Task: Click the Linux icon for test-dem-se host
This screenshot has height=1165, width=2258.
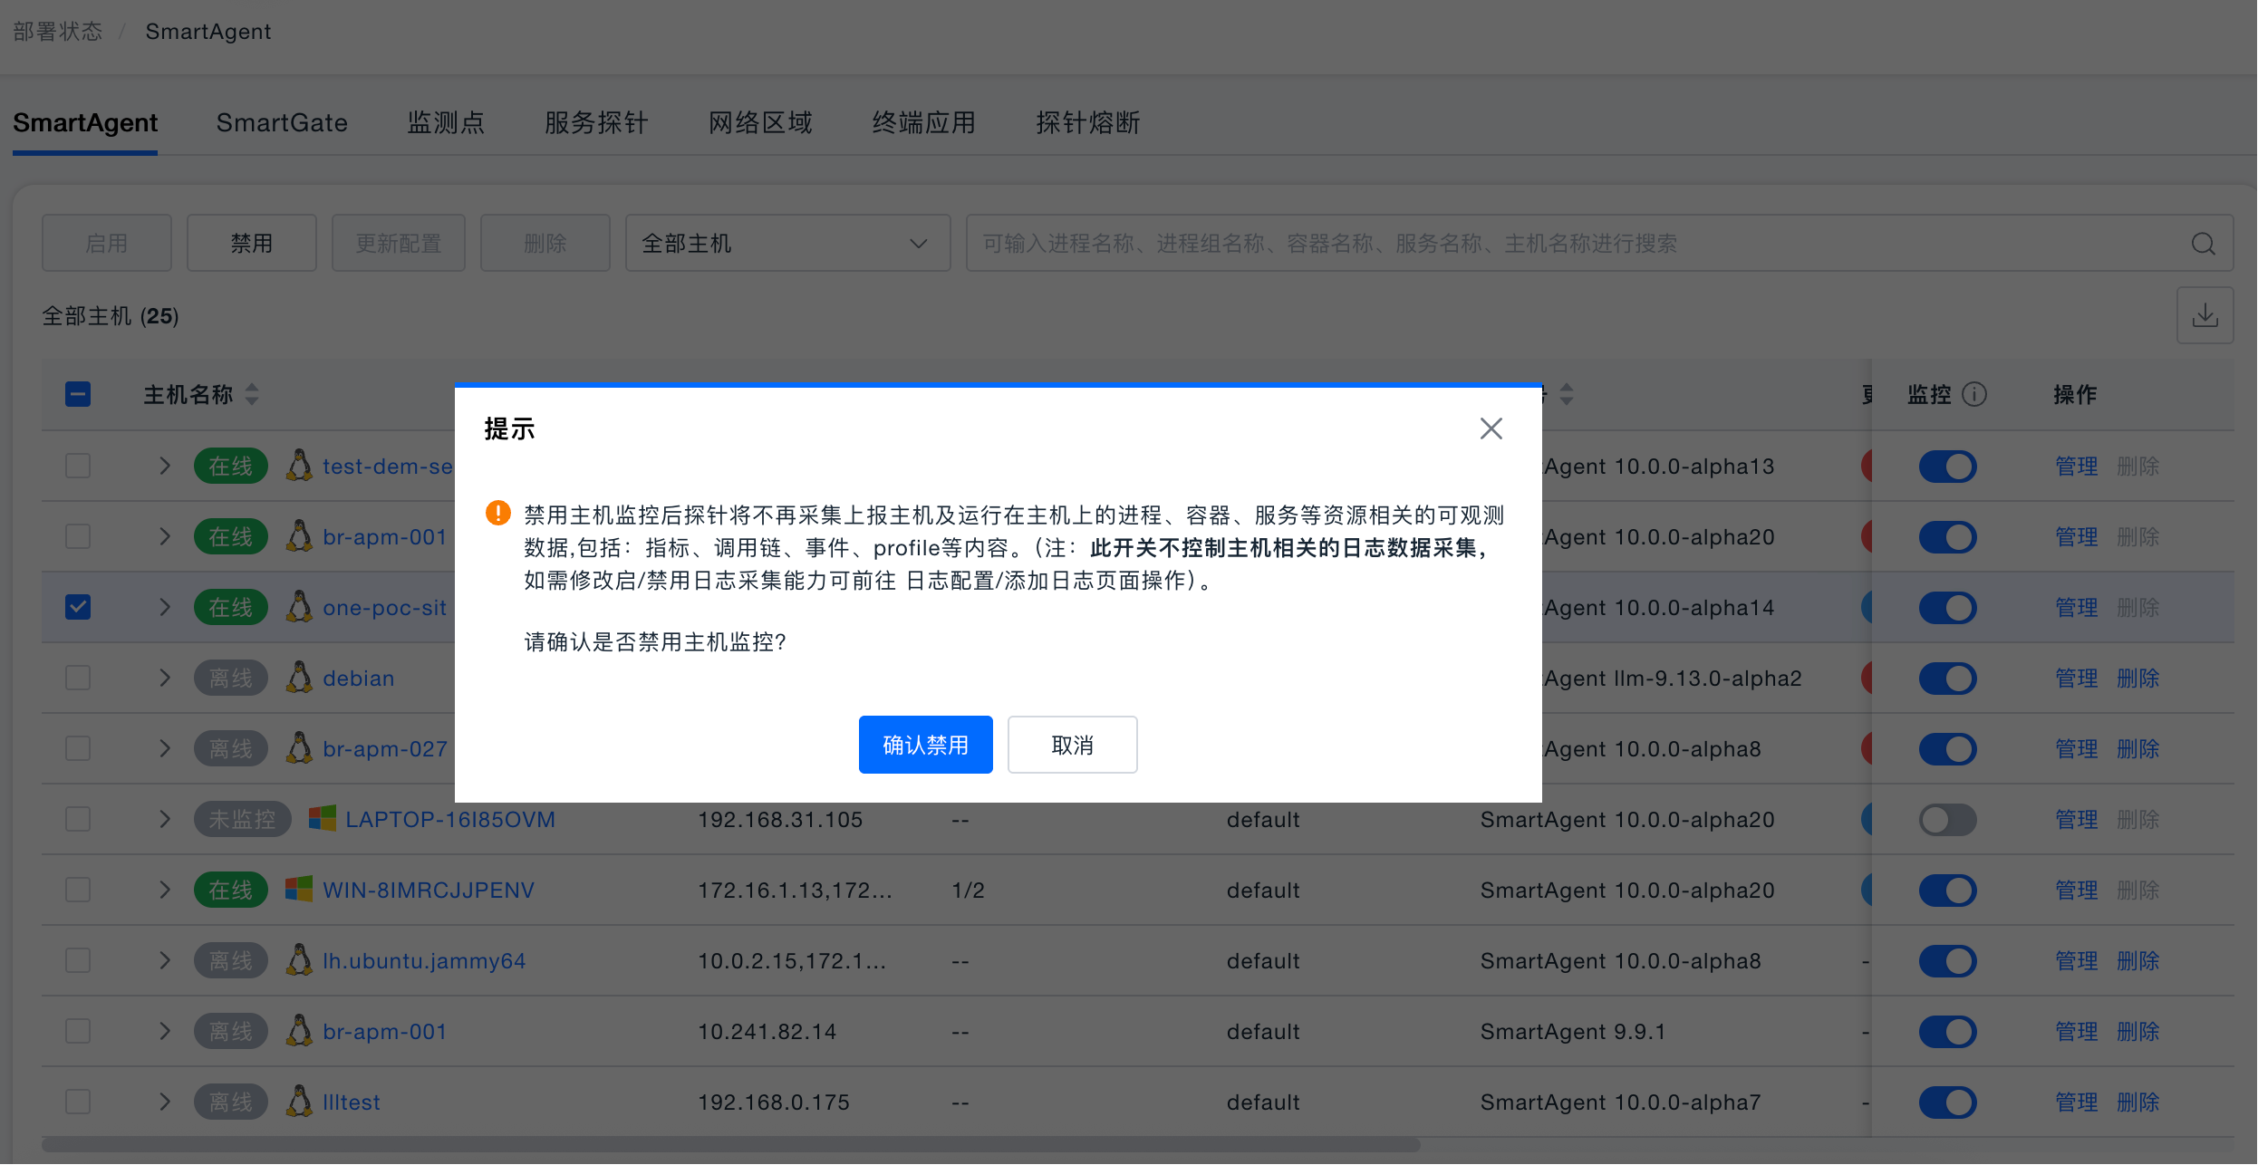Action: pyautogui.click(x=299, y=466)
